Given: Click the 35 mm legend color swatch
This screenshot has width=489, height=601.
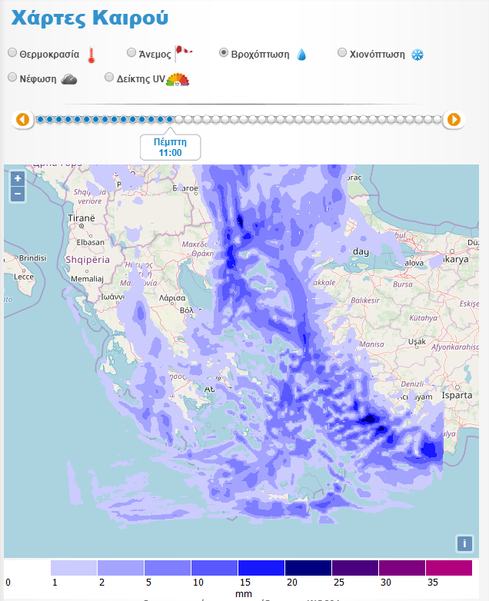Looking at the screenshot, I should click(x=449, y=568).
